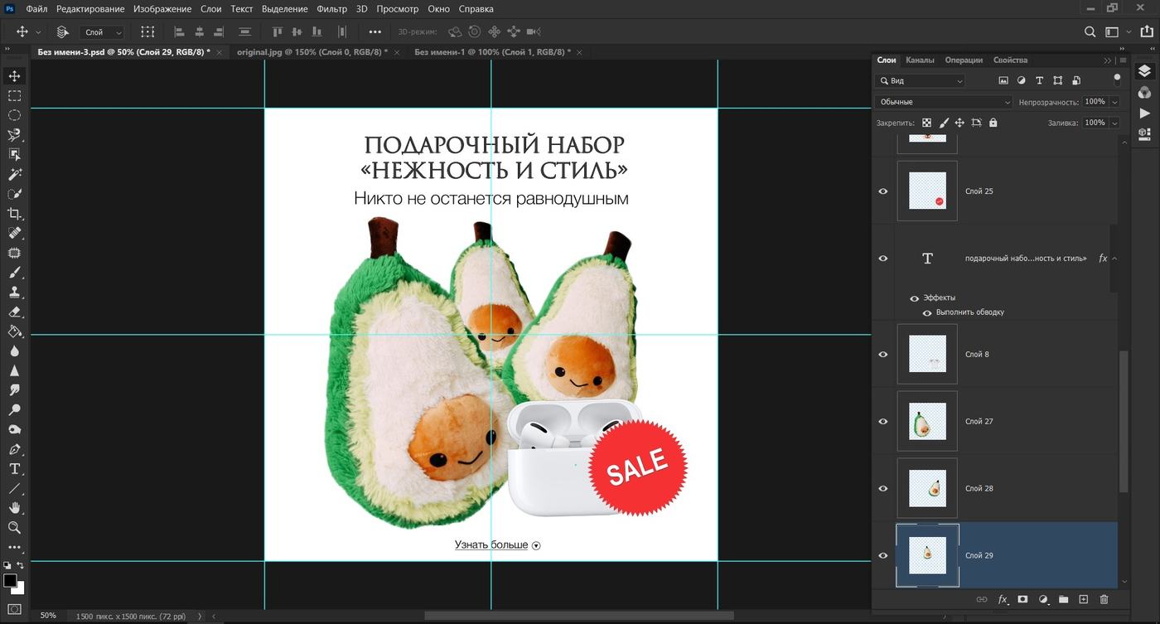This screenshot has height=624, width=1160.
Task: Create a new group with the folder icon
Action: click(x=1063, y=599)
